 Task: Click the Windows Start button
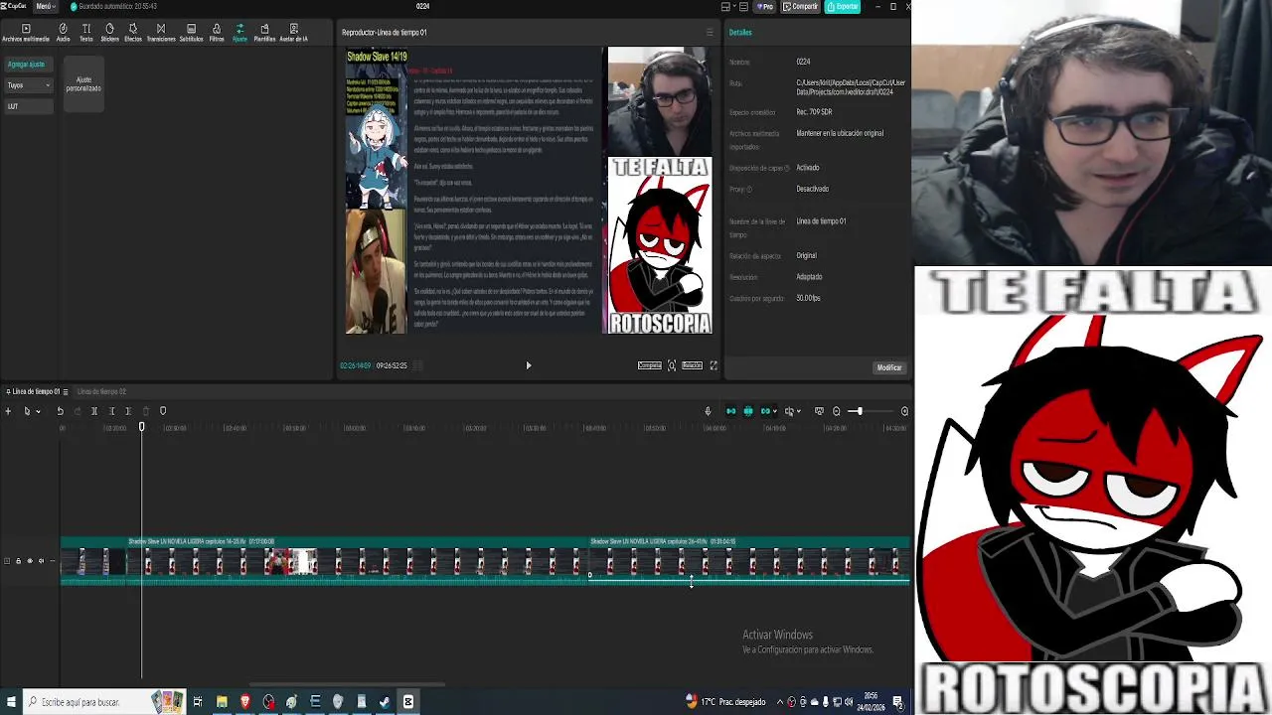click(x=11, y=702)
